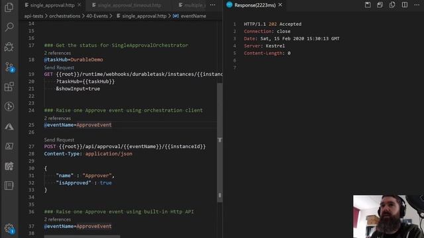
Task: Open the Run and Debug view
Action: point(9,47)
